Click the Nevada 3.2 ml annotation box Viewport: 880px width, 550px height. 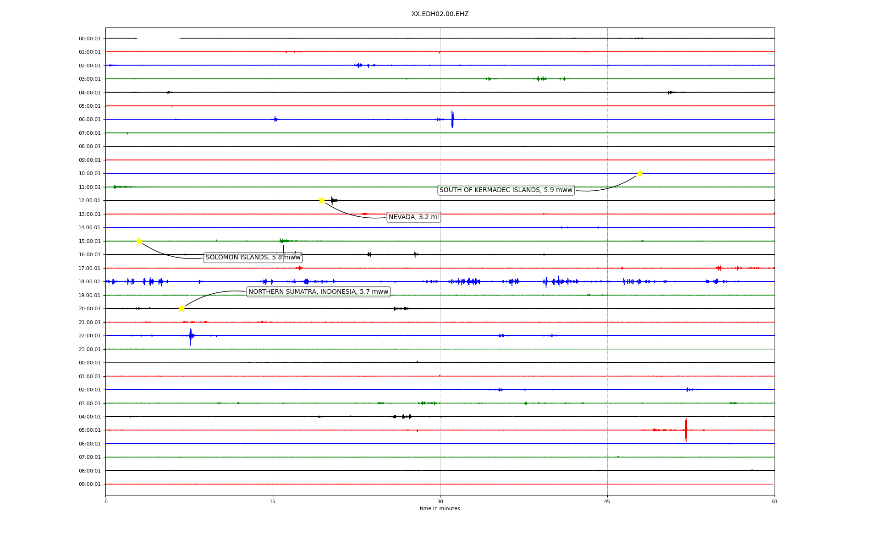pyautogui.click(x=413, y=217)
